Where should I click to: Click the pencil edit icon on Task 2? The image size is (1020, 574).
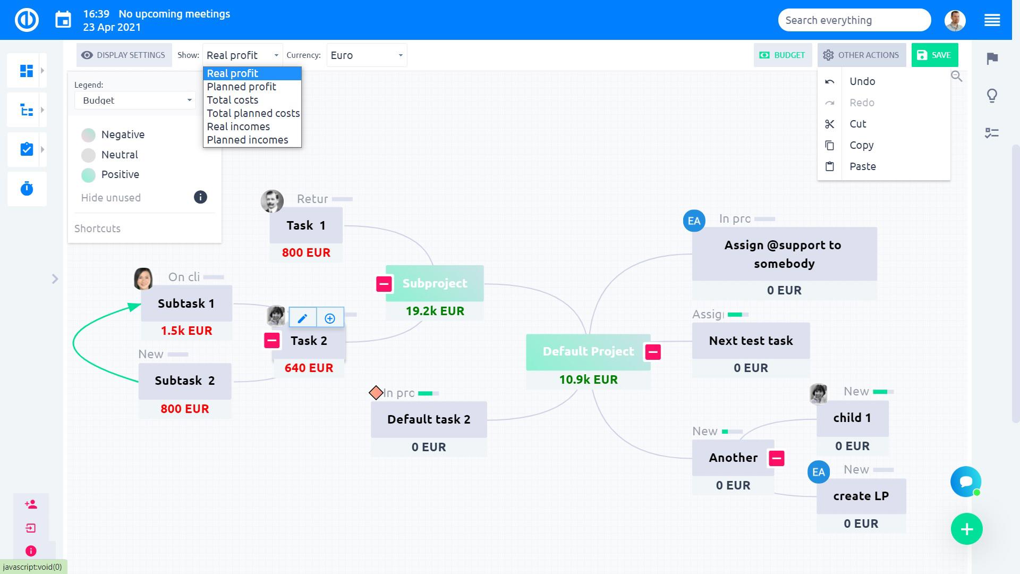(302, 318)
